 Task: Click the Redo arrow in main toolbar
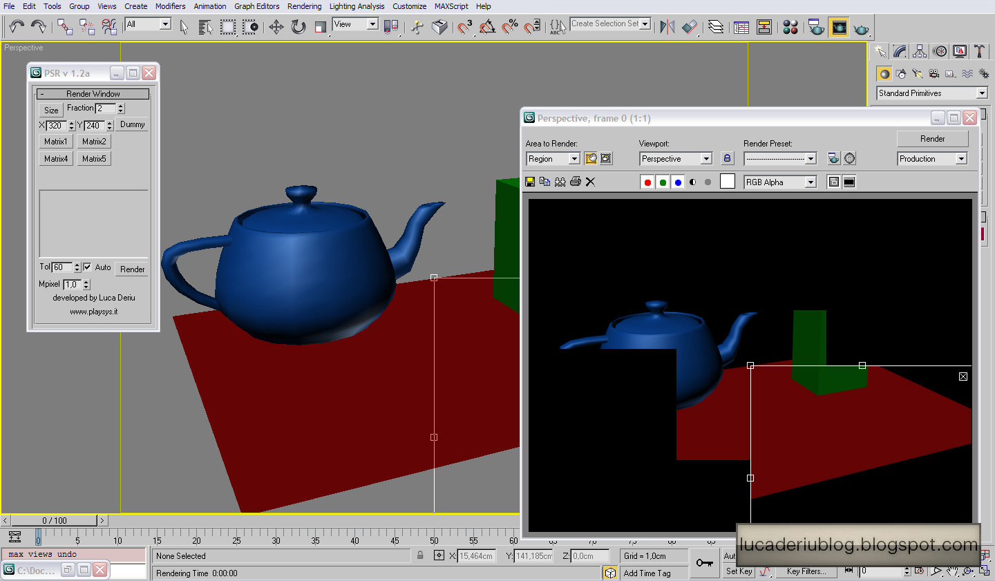click(x=39, y=26)
